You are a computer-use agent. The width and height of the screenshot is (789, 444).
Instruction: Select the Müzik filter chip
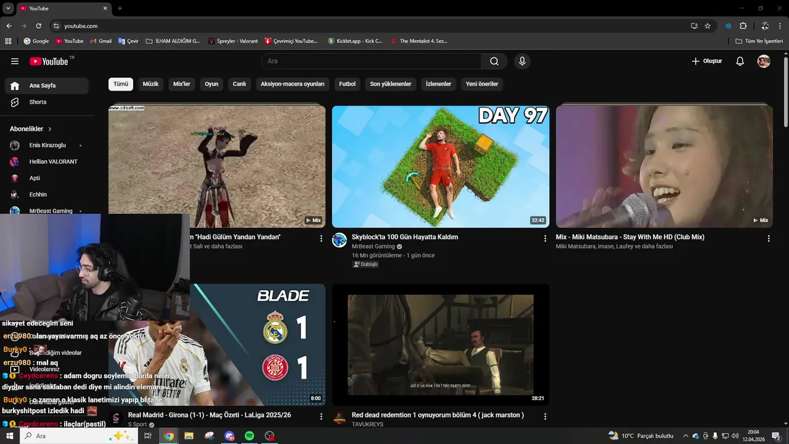(150, 84)
